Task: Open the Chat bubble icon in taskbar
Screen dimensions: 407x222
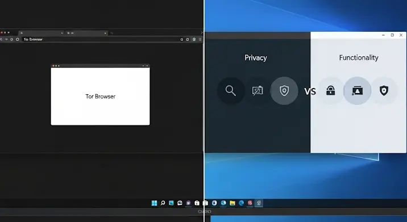Action: click(x=180, y=203)
